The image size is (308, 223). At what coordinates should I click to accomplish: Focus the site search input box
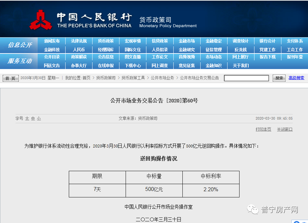pos(247,78)
